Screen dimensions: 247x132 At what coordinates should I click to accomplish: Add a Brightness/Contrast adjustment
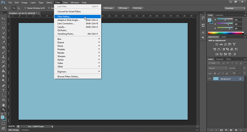(217, 44)
